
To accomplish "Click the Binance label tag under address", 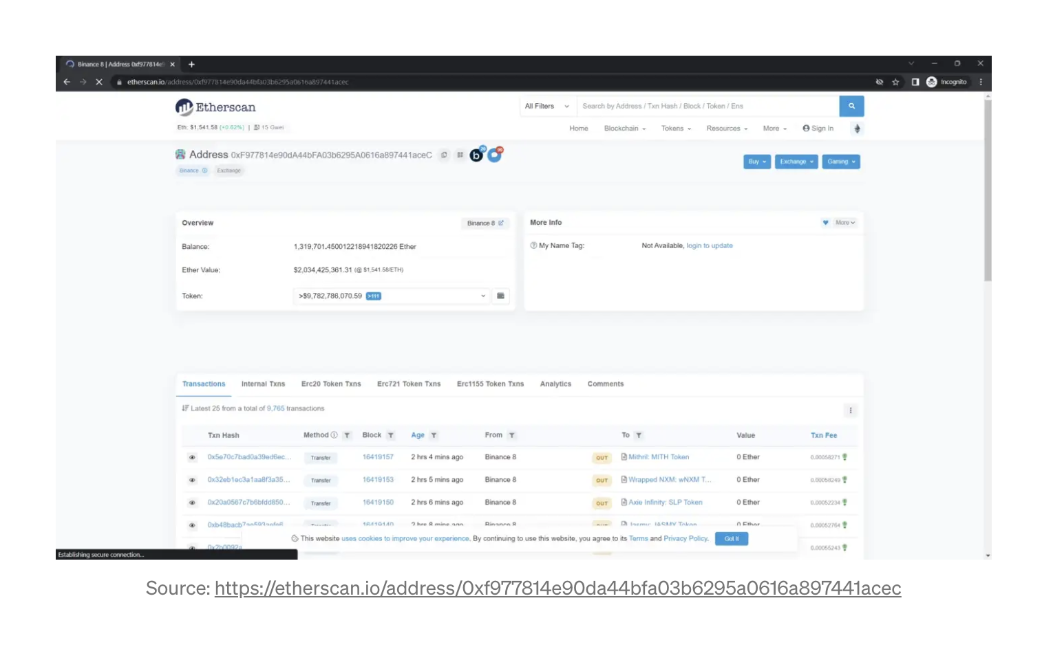I will click(x=193, y=170).
